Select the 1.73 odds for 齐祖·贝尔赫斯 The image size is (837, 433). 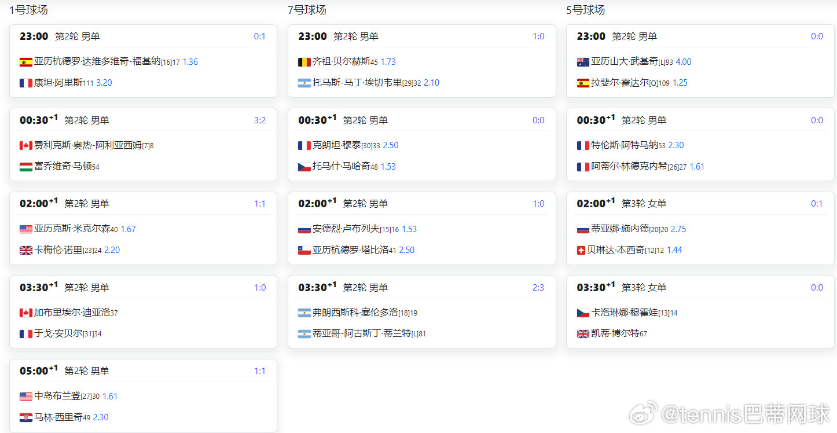pos(388,62)
